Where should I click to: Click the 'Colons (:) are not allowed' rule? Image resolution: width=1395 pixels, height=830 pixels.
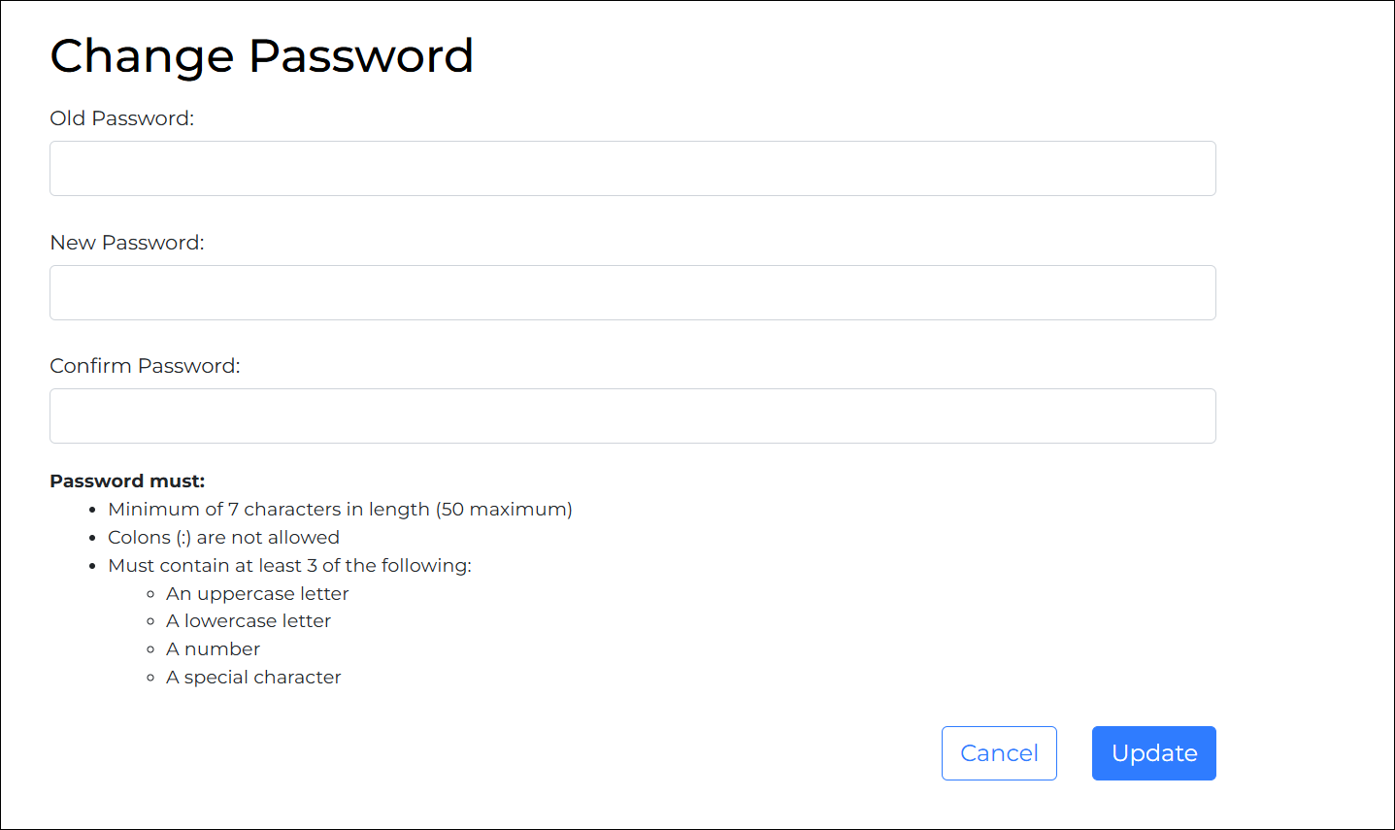[223, 538]
